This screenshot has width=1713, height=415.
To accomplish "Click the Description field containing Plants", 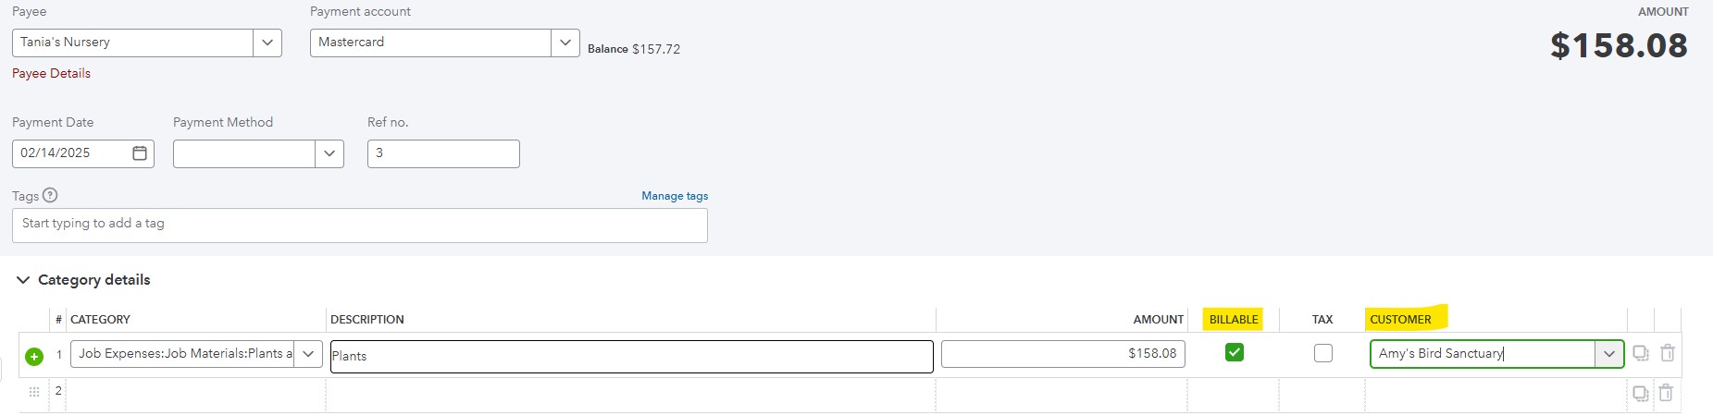I will 631,357.
